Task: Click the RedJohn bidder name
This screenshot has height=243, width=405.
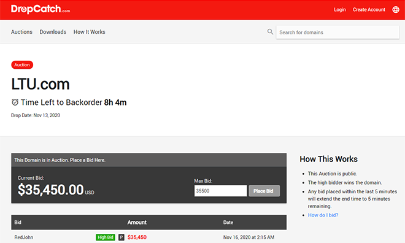Action: pyautogui.click(x=24, y=237)
